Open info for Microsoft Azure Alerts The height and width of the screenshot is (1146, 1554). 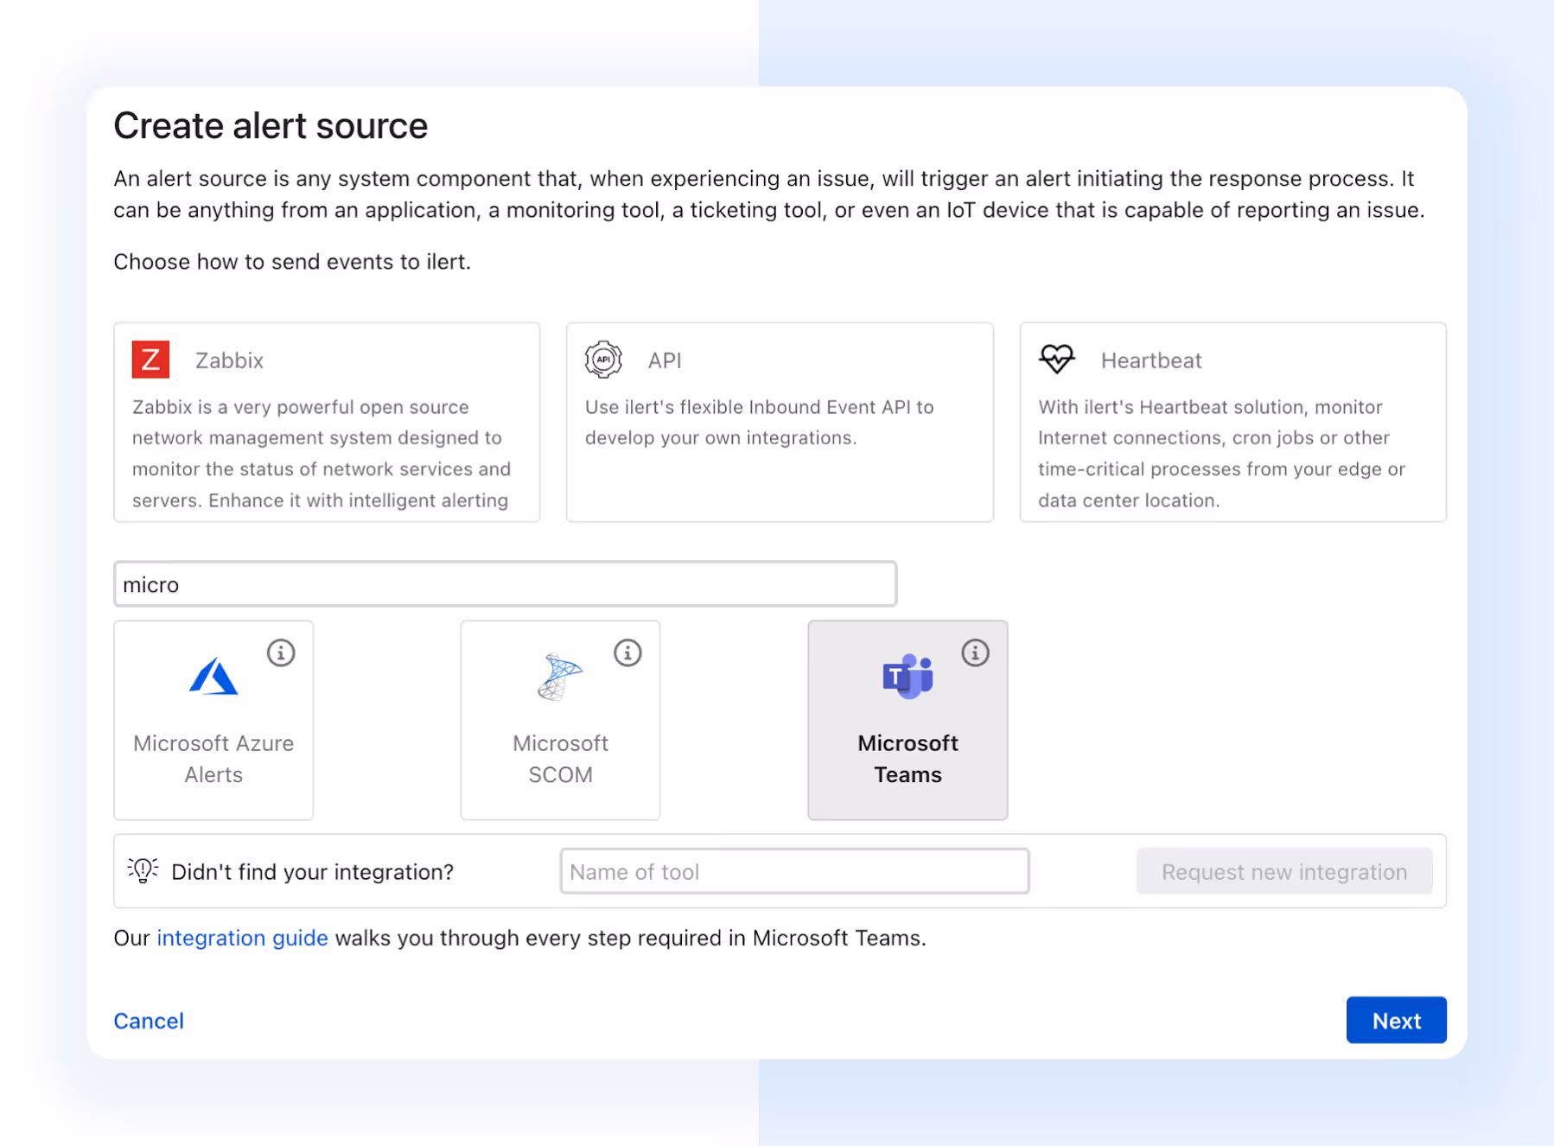tap(281, 653)
